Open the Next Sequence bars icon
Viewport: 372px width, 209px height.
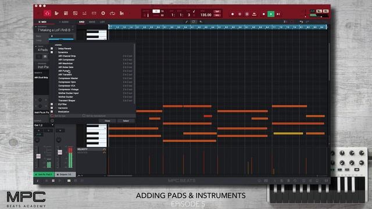[x=121, y=13]
